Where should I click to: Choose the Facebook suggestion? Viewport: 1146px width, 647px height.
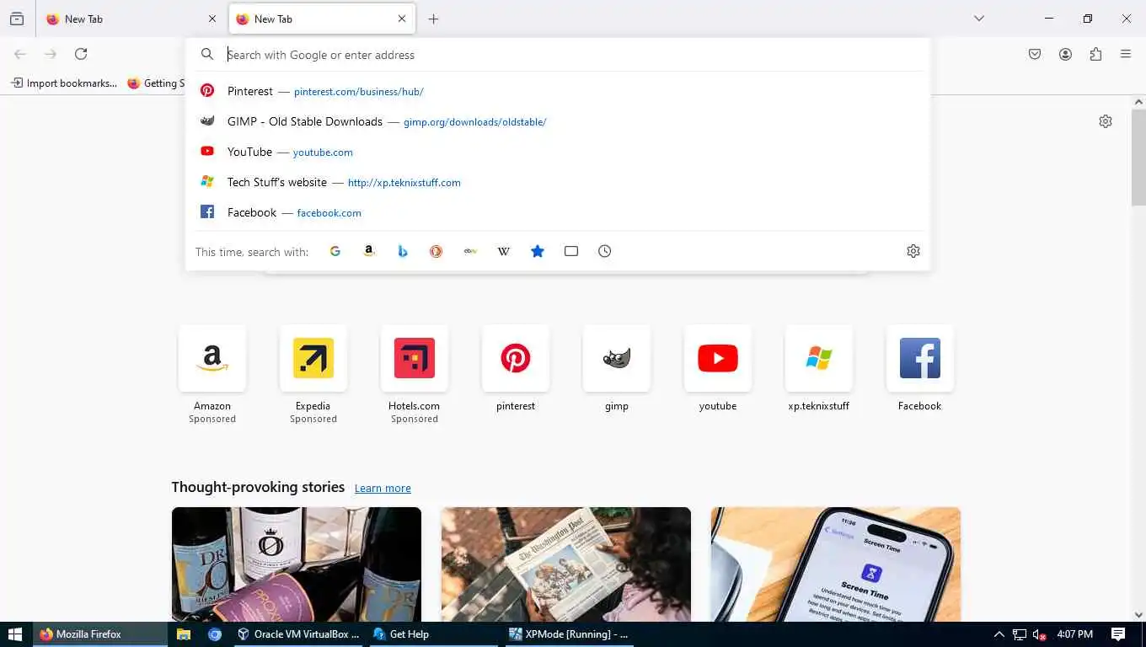558,212
